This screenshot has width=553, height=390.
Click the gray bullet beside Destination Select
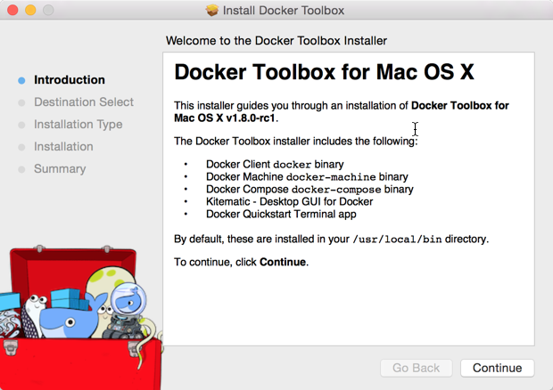(22, 102)
